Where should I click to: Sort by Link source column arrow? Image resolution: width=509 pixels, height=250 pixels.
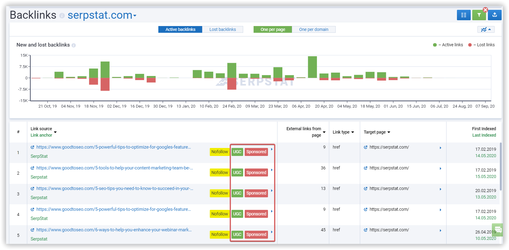click(x=55, y=132)
